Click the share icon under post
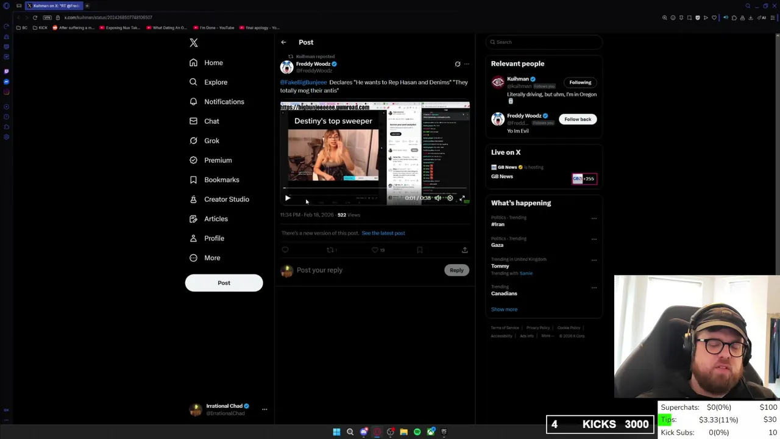 (465, 250)
